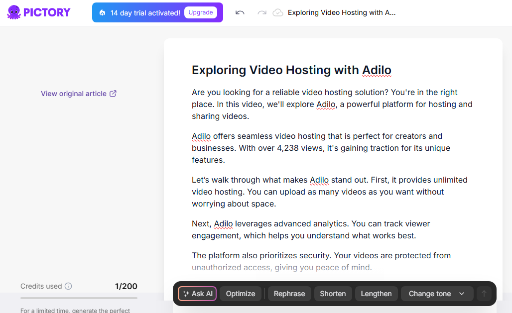Viewport: 512px width, 313px height.
Task: Shorten the script text
Action: pyautogui.click(x=333, y=294)
